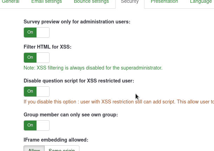Go to the Presentation tab
The image size is (214, 151).
(x=164, y=2)
